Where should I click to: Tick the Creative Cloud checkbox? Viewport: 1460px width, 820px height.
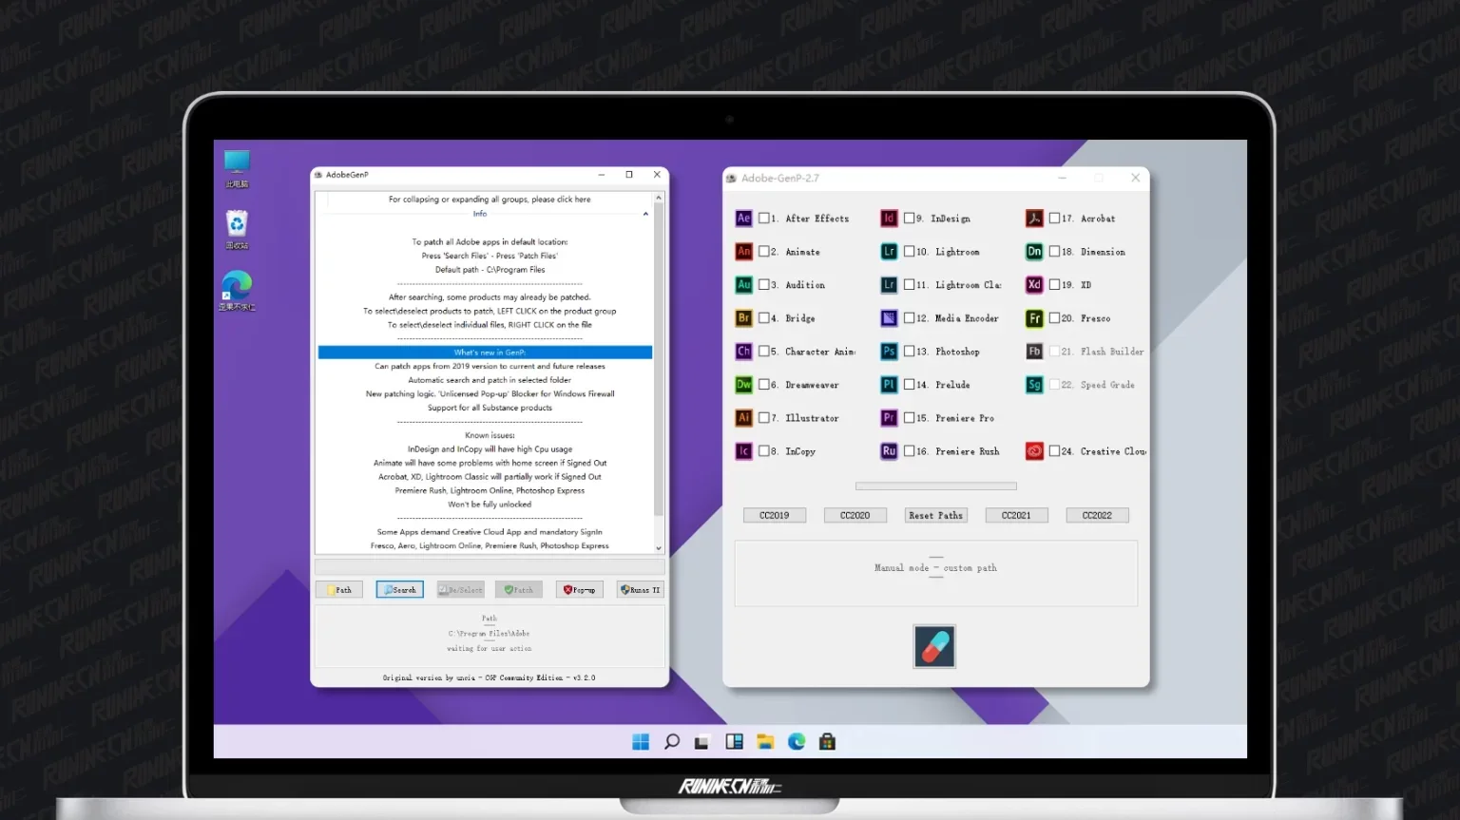tap(1054, 451)
